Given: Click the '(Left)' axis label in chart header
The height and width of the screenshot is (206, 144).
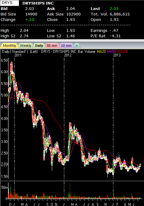Looking at the screenshot, I should tap(34, 52).
